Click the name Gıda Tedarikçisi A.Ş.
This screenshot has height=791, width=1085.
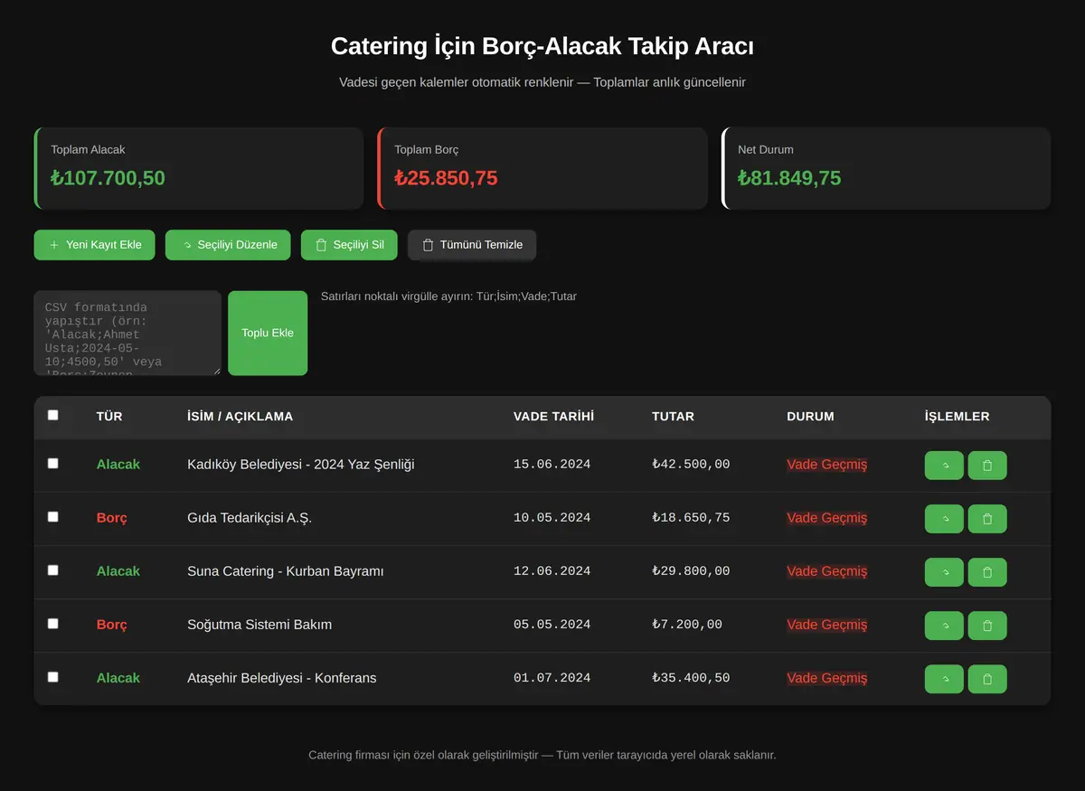(250, 518)
